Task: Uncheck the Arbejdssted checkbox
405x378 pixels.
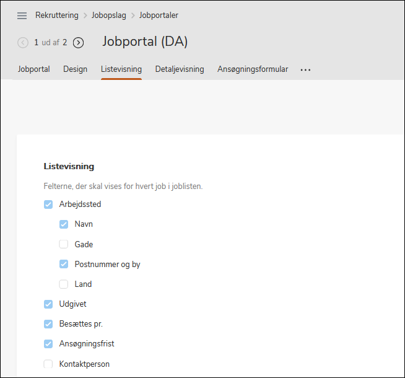Action: pyautogui.click(x=48, y=204)
